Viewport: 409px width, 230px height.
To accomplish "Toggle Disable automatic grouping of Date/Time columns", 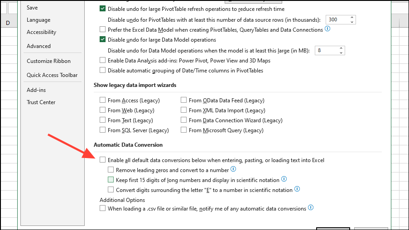I will (103, 70).
